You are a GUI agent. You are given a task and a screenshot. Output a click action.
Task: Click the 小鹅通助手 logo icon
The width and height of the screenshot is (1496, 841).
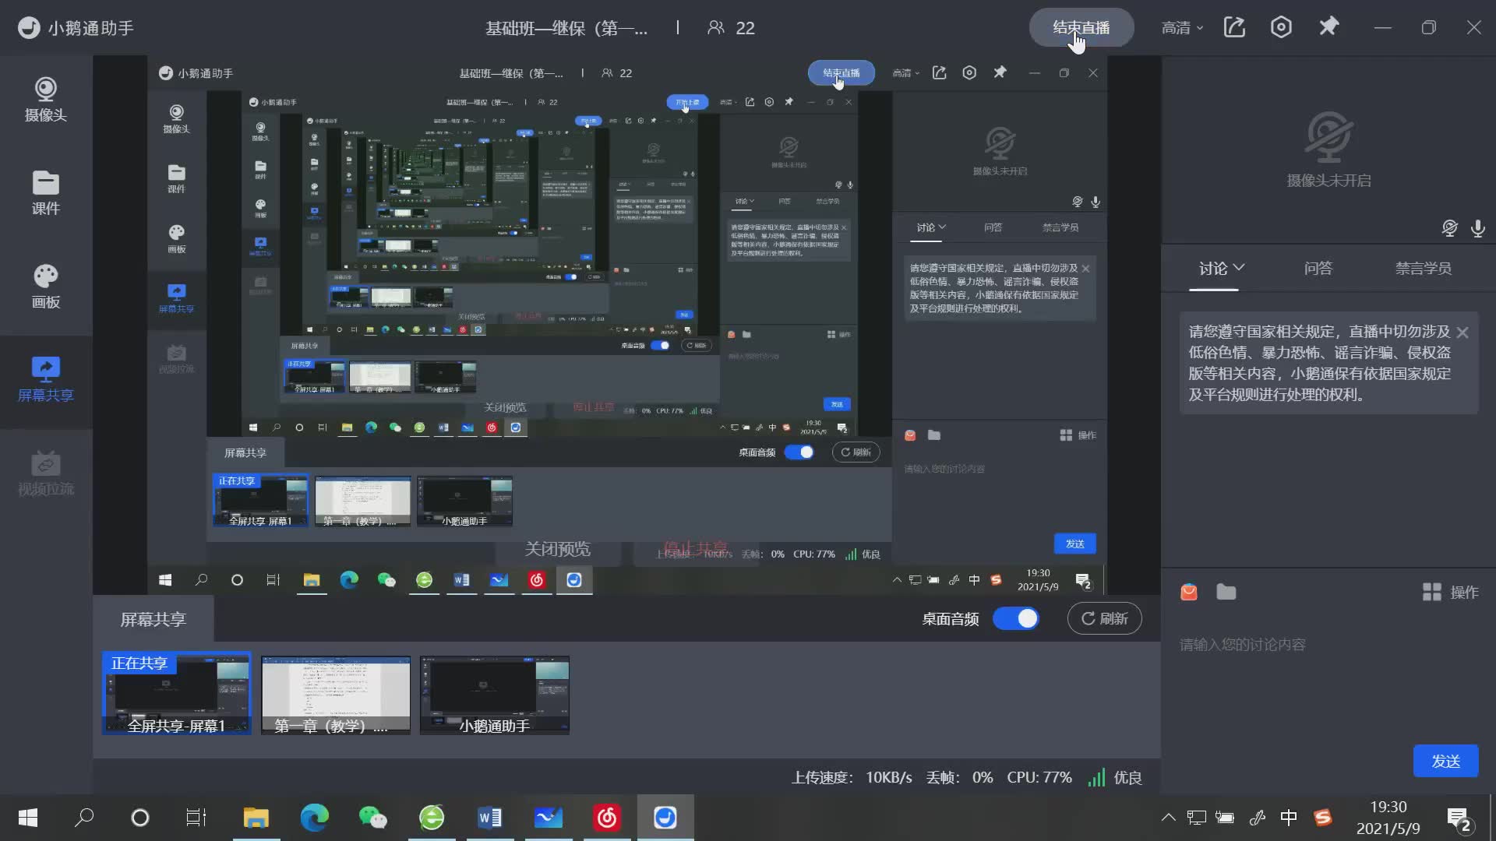point(29,28)
